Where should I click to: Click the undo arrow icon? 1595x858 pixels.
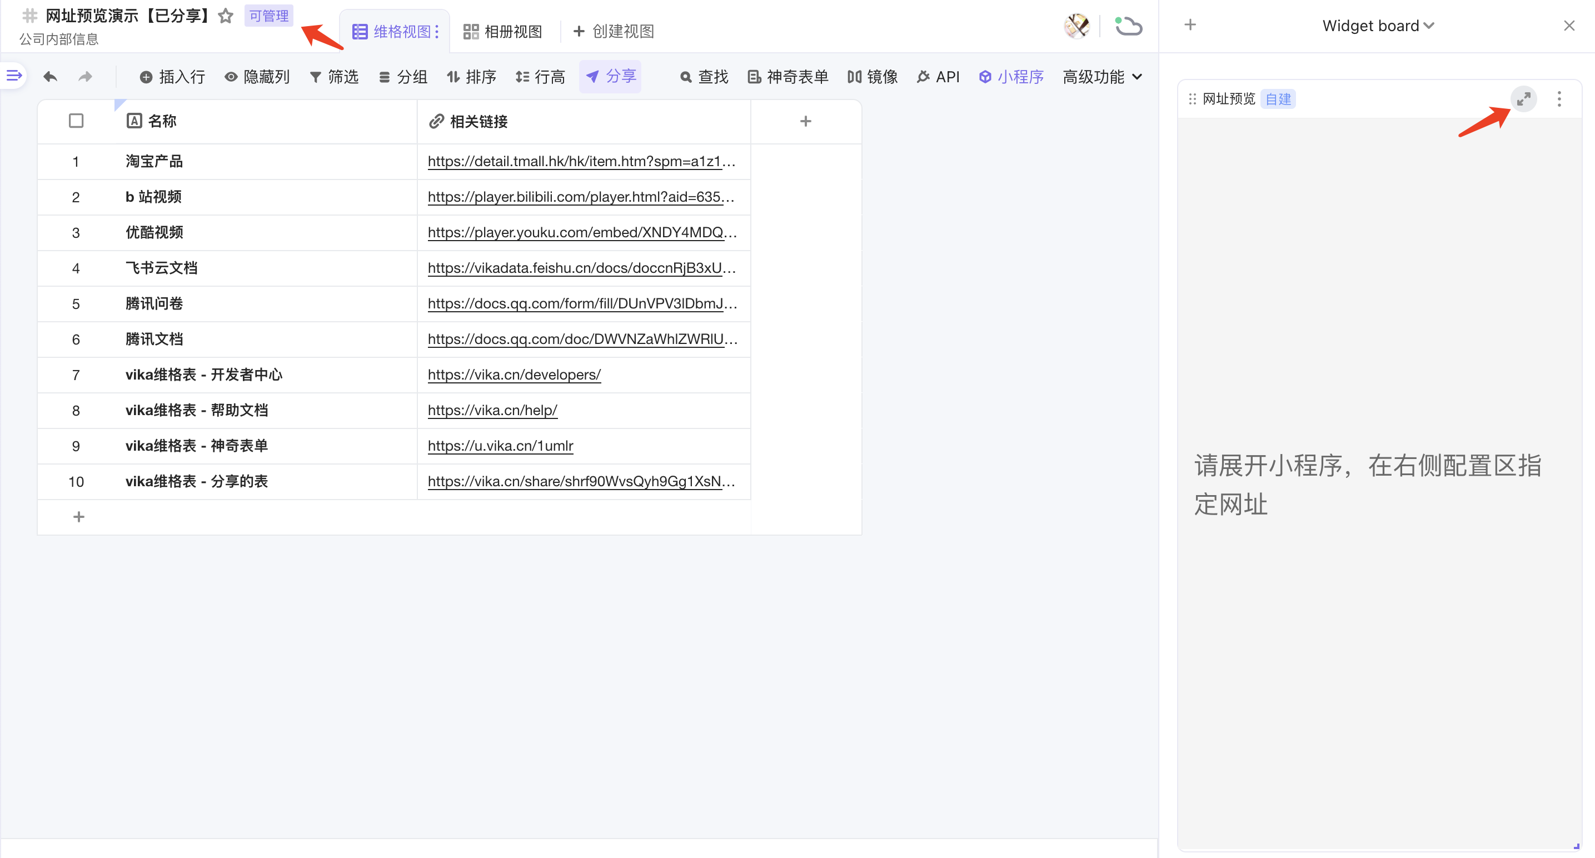coord(50,77)
